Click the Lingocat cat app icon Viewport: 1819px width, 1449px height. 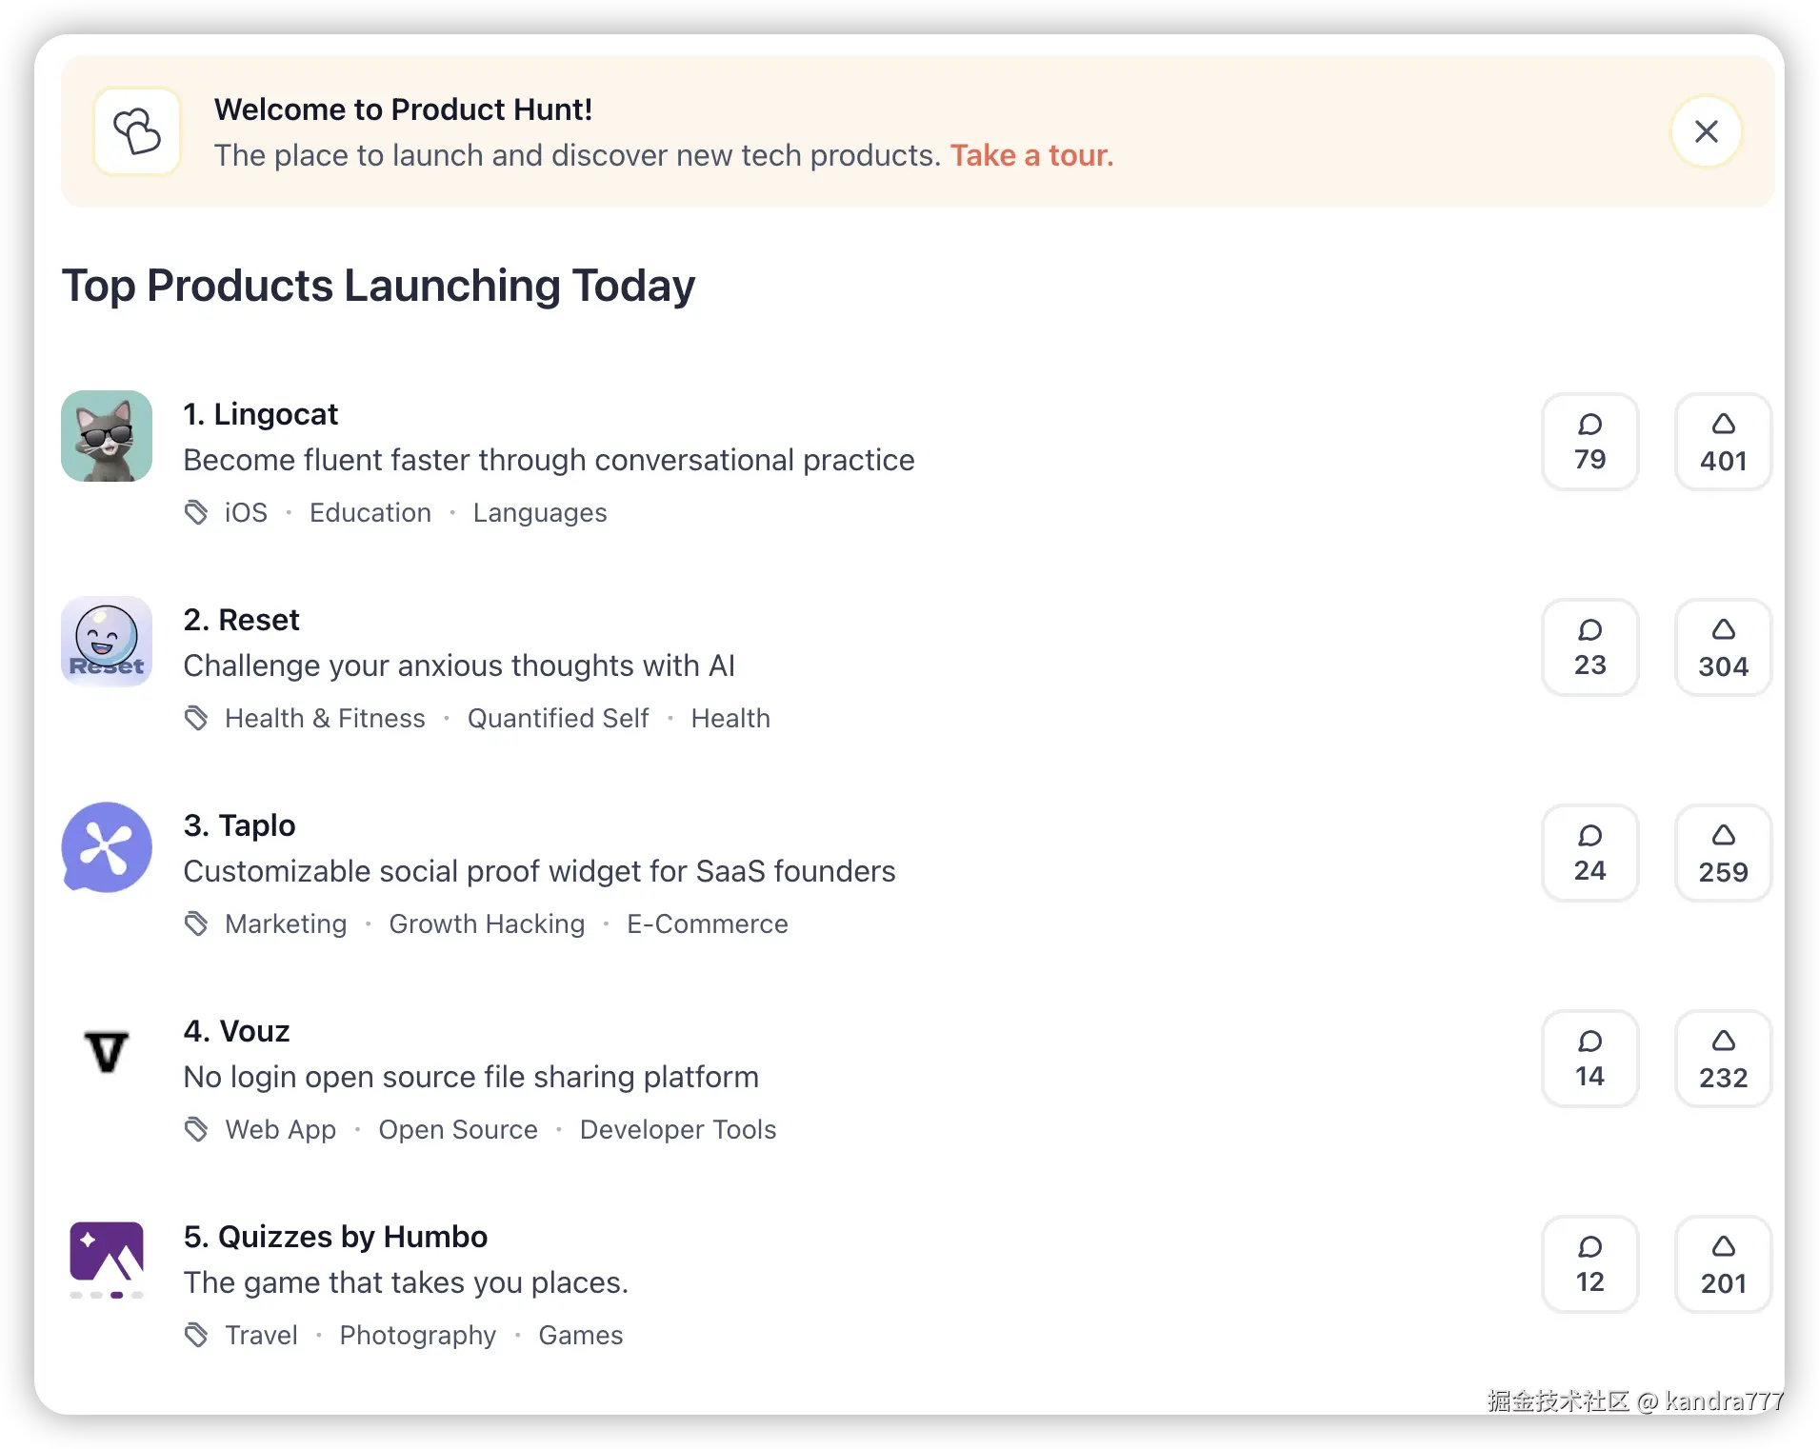pos(107,436)
